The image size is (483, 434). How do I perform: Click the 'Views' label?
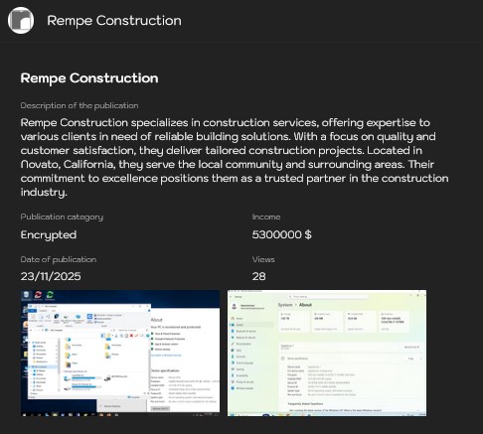pyautogui.click(x=263, y=259)
